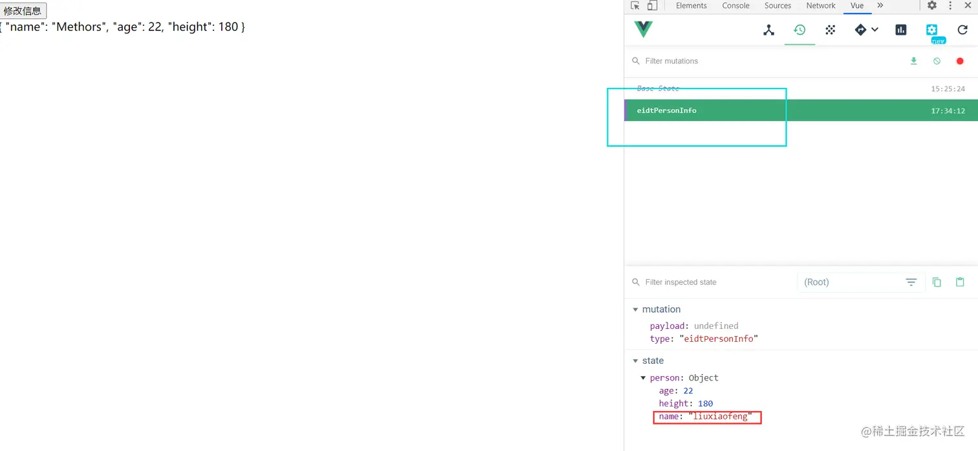Collapse the mutation section
This screenshot has height=451, width=978.
[x=635, y=309]
